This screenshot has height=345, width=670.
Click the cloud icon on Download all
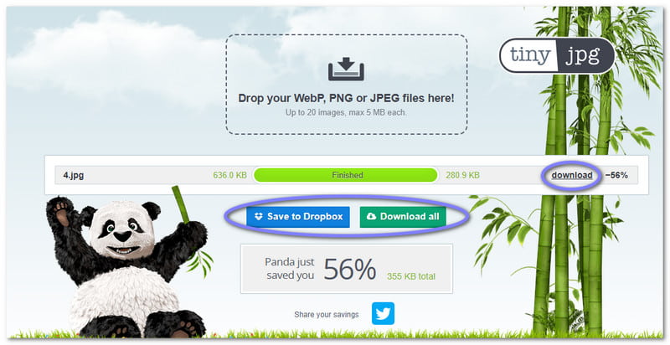[x=372, y=217]
